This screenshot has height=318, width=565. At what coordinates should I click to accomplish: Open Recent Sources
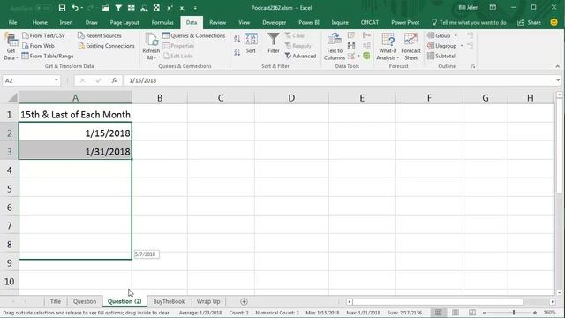[100, 35]
